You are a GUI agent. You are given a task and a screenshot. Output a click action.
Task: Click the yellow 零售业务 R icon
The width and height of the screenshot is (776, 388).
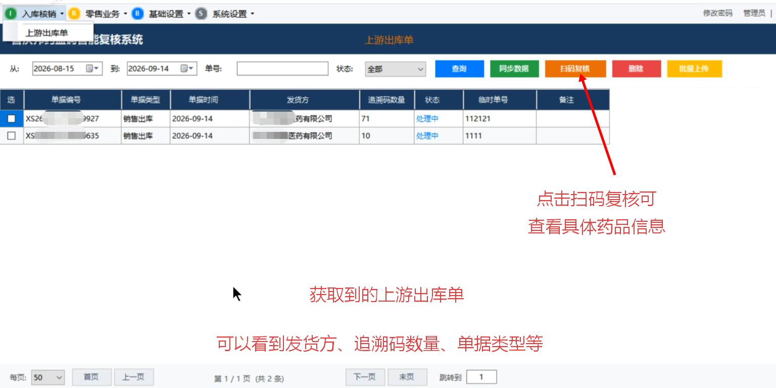point(74,14)
